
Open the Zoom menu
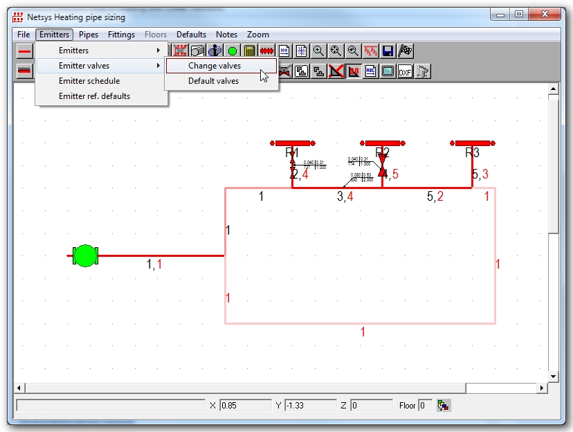[258, 35]
